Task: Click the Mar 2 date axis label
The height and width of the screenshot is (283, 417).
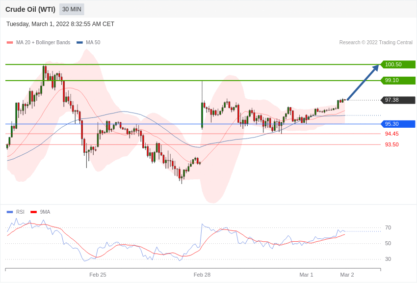Action: tap(347, 275)
